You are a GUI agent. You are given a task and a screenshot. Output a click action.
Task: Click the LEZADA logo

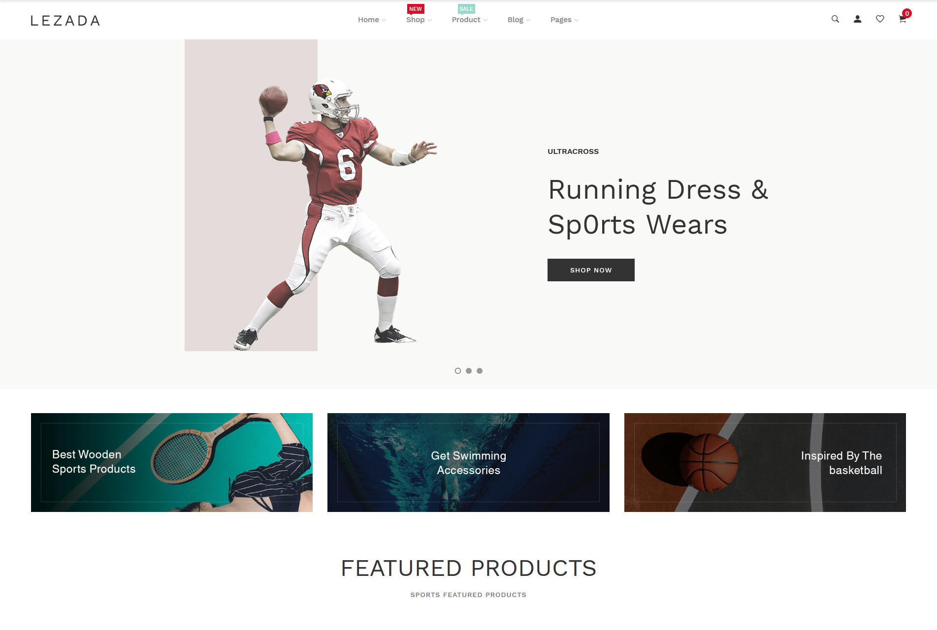[65, 21]
